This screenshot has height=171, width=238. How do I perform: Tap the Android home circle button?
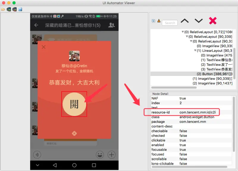point(74,165)
